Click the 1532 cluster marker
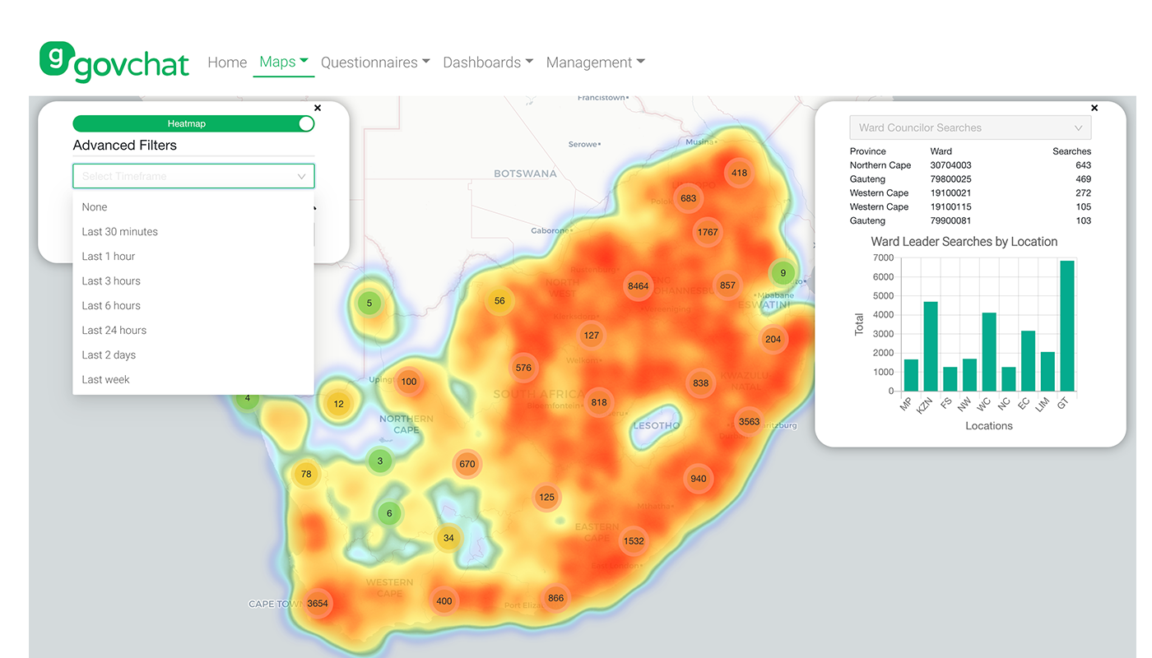The height and width of the screenshot is (658, 1152). coord(634,541)
